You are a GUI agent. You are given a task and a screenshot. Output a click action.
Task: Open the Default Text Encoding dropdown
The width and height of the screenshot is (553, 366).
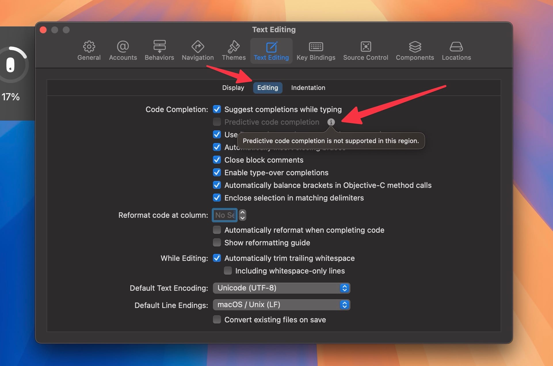click(281, 288)
